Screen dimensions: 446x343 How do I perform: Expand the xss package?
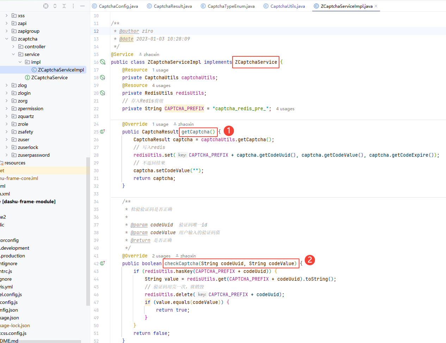[x=7, y=15]
